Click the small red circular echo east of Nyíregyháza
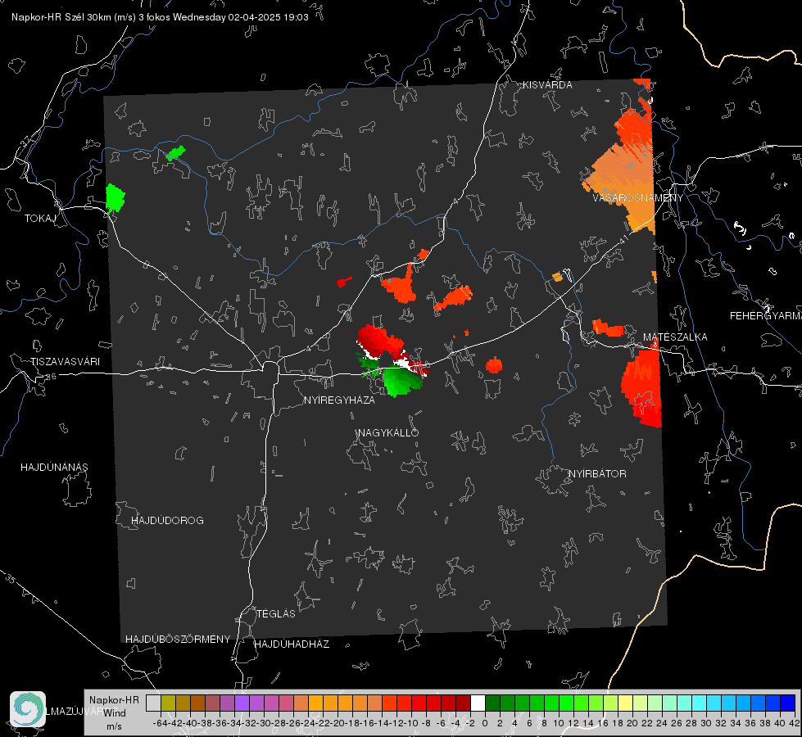This screenshot has width=802, height=737. point(494,365)
